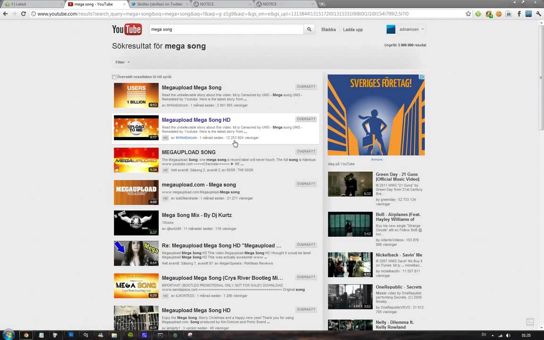Click the 'Ungefär 3 900 000 resultat' text

(405, 45)
